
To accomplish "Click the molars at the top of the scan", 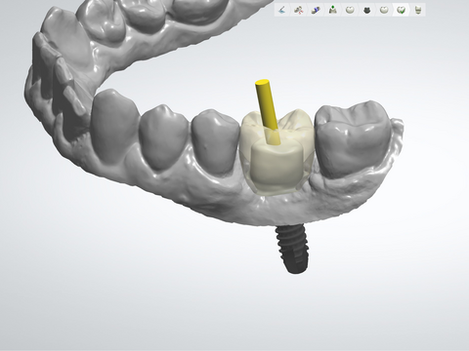I will [x=153, y=17].
